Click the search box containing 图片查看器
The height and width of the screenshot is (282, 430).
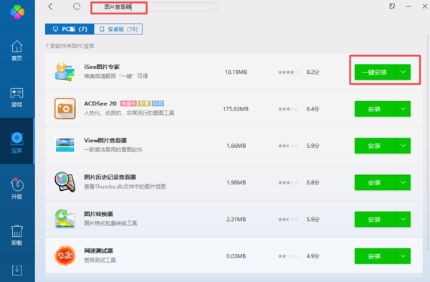(x=158, y=7)
